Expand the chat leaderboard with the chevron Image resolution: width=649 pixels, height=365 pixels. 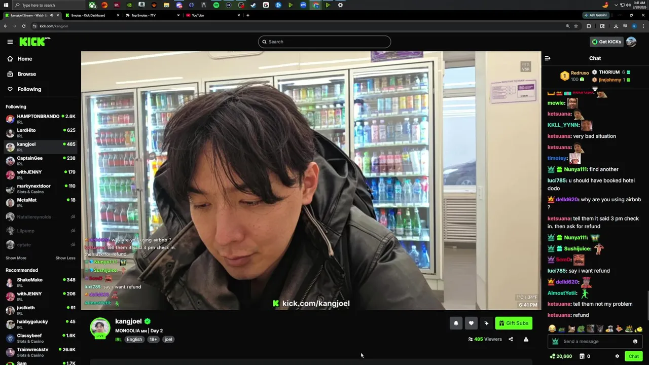click(595, 89)
